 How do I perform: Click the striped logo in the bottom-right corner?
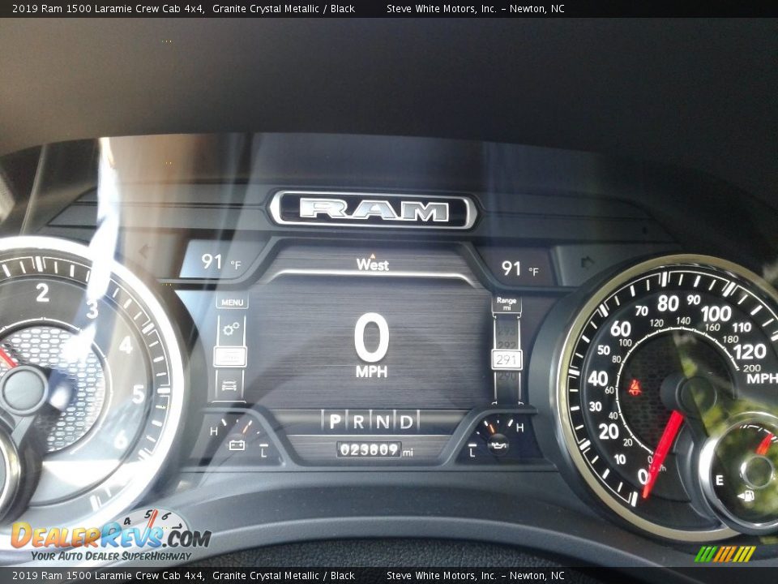pyautogui.click(x=725, y=554)
